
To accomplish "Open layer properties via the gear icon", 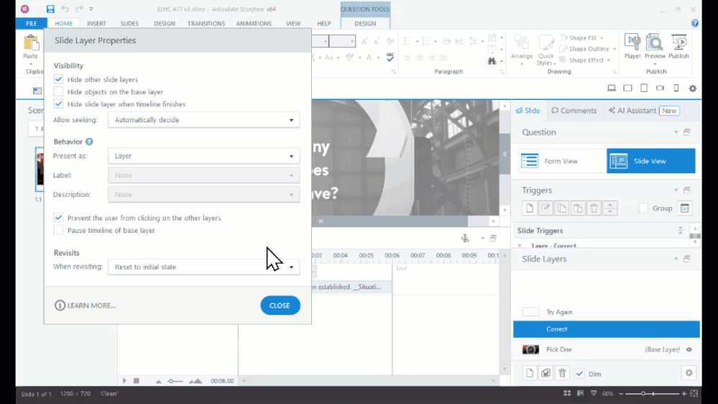I will 689,373.
